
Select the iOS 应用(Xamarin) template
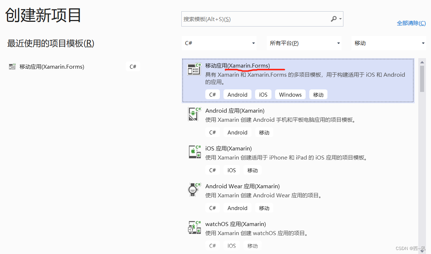coord(229,149)
